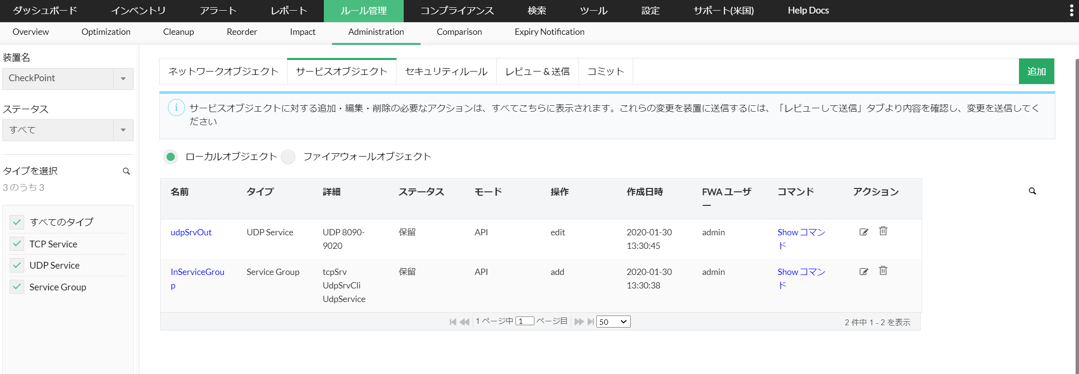Open the コンプライアンス main menu
The width and height of the screenshot is (1079, 374).
[457, 11]
